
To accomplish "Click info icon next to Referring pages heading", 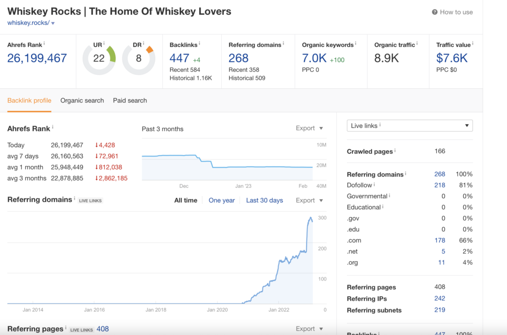I will 66,328.
